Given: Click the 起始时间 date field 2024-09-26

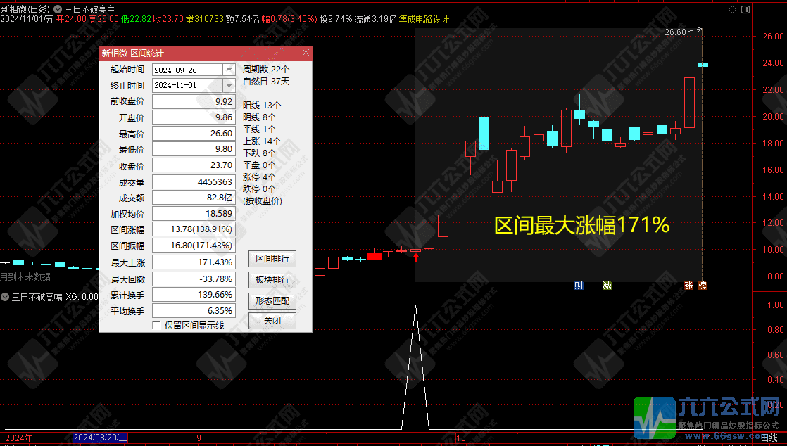Looking at the screenshot, I should pyautogui.click(x=188, y=70).
